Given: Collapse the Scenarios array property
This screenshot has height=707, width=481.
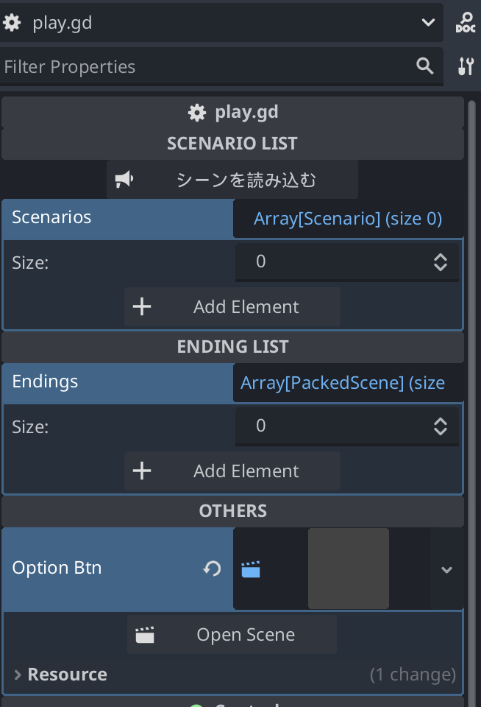Looking at the screenshot, I should pos(118,218).
